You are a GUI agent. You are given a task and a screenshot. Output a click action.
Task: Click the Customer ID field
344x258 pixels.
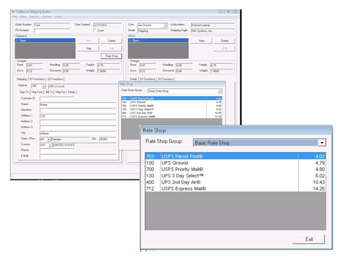pos(57,99)
